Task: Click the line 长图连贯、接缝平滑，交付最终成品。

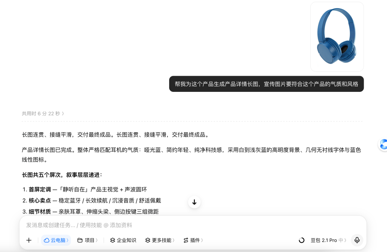Action: tap(116, 135)
